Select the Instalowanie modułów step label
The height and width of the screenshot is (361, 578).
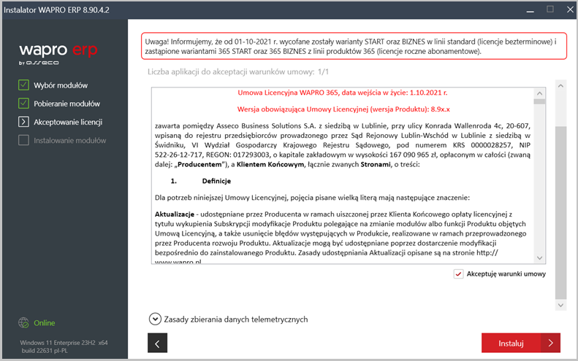click(70, 141)
